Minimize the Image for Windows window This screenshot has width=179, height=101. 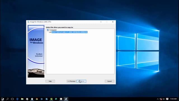coord(101,22)
